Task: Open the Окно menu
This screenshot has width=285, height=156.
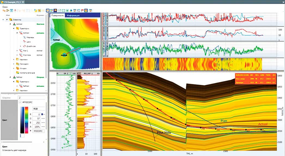Action: pos(4,6)
